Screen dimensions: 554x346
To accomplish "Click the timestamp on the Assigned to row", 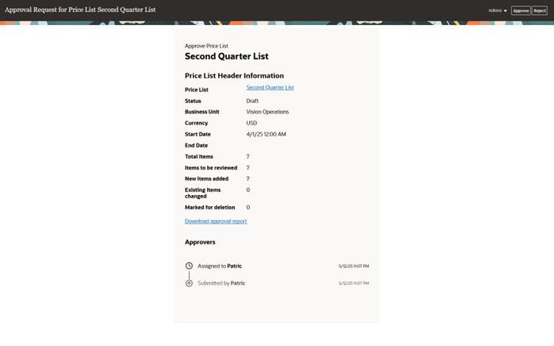I will [x=354, y=266].
